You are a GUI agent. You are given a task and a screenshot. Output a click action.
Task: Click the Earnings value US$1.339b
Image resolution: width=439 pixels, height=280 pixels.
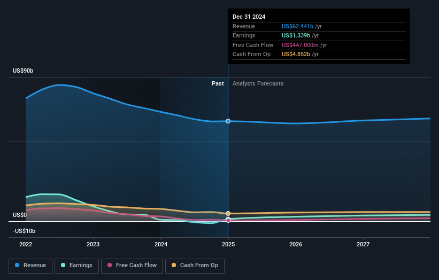click(x=296, y=35)
